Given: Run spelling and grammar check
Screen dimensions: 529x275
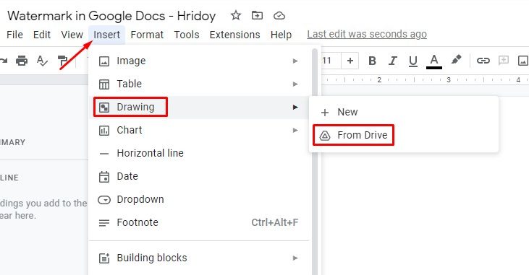Looking at the screenshot, I should tap(42, 61).
